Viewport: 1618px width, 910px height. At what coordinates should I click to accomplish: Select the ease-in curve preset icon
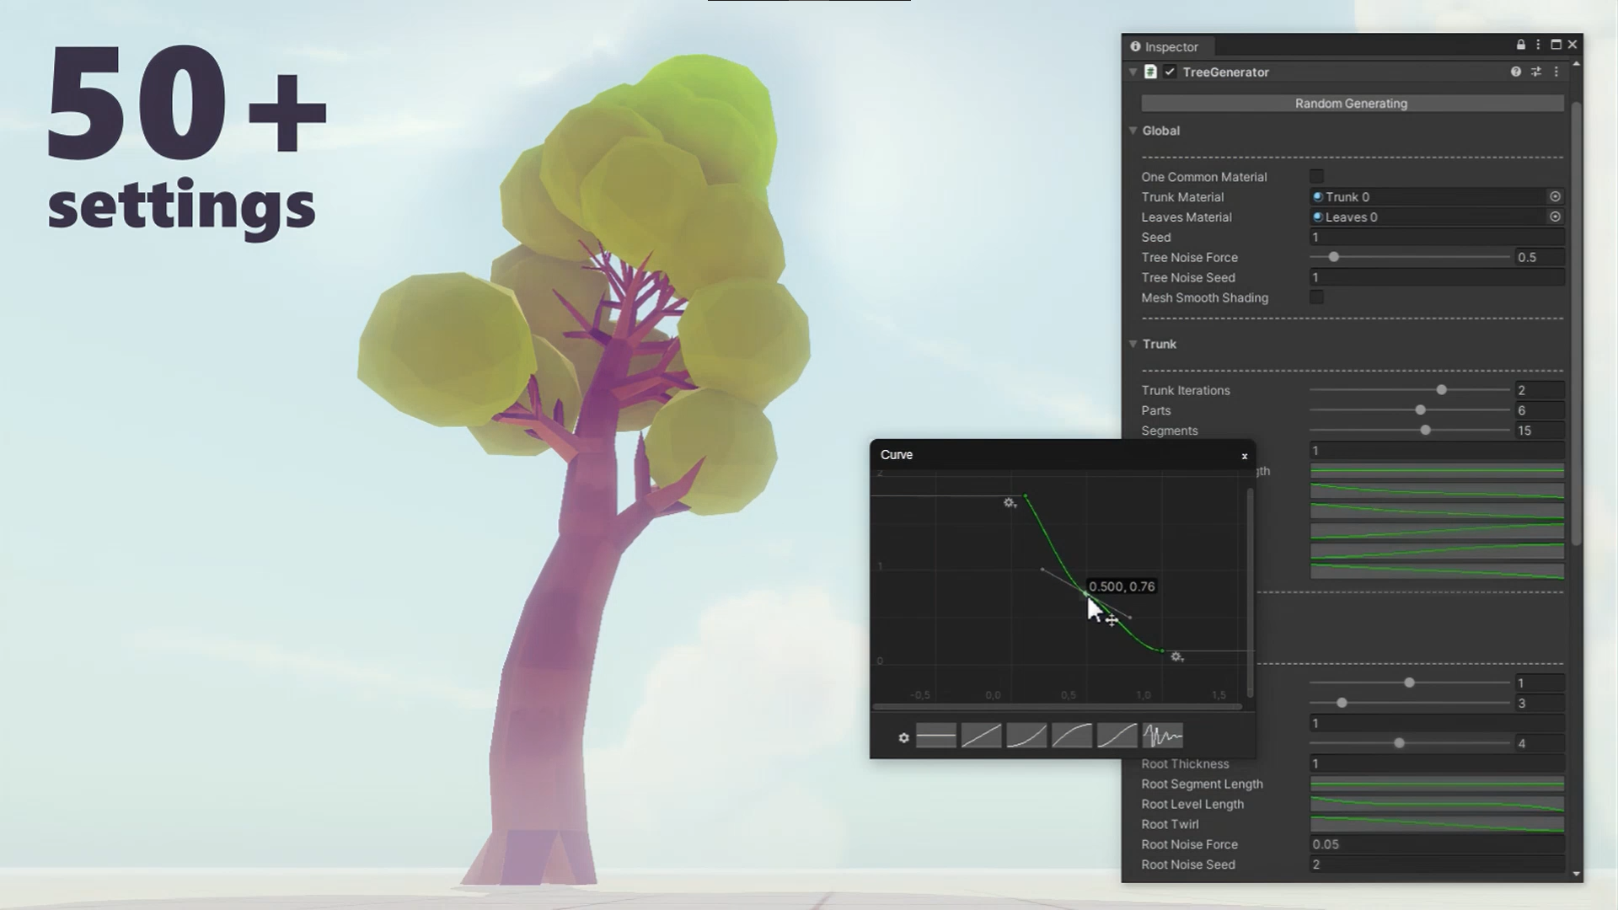tap(1025, 735)
